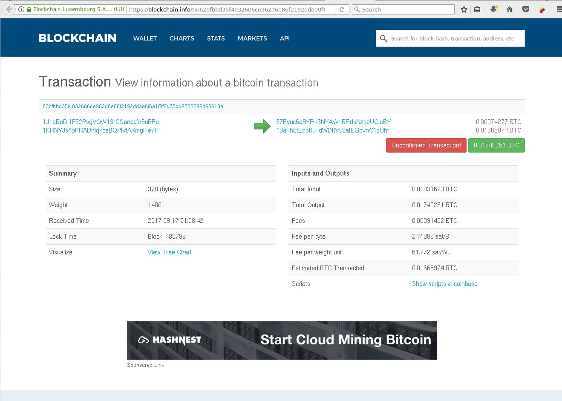Click Received Time 2017-09-17 21:58:42
This screenshot has height=401, width=562.
coord(176,221)
